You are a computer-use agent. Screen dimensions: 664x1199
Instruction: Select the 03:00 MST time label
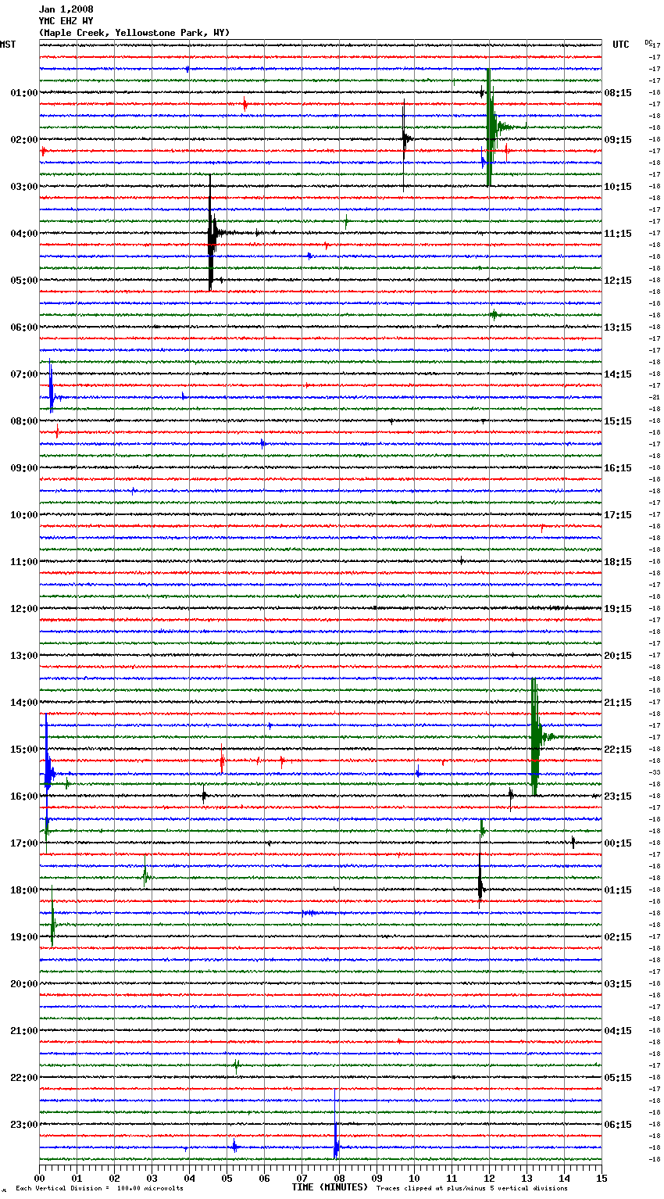[24, 187]
